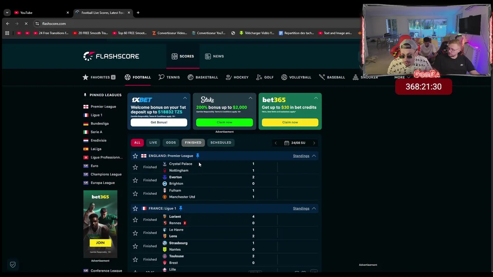
Task: Open Ligue 1 Standings link
Action: (x=301, y=209)
